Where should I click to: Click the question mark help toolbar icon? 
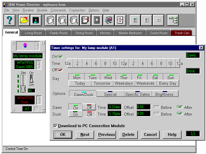[x=10, y=20]
